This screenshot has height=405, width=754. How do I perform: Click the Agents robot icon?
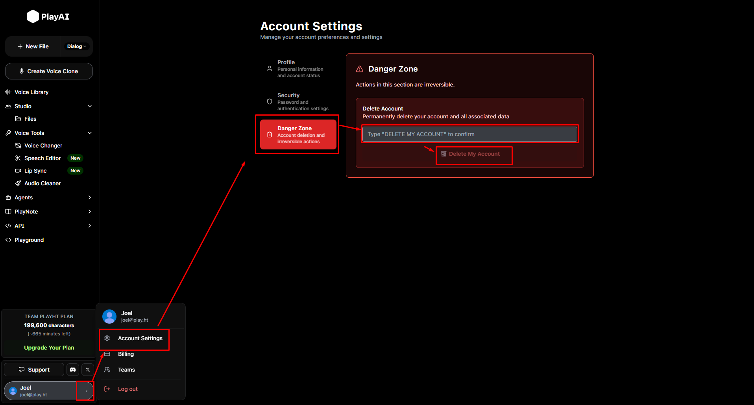[x=8, y=197]
